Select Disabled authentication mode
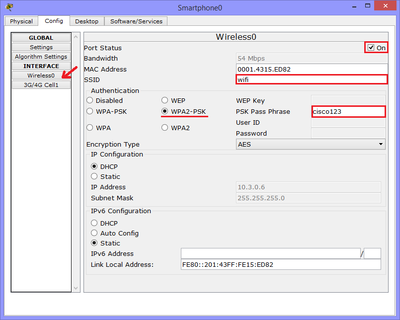The image size is (400, 320). click(x=89, y=100)
